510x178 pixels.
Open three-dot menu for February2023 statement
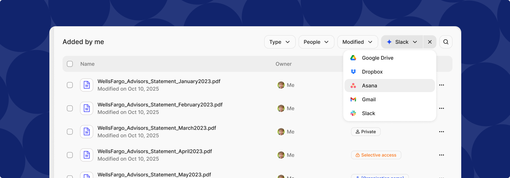pyautogui.click(x=441, y=108)
